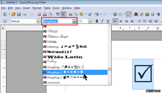Send document as e-mail icon
This screenshot has width=162, height=93.
click(25, 14)
